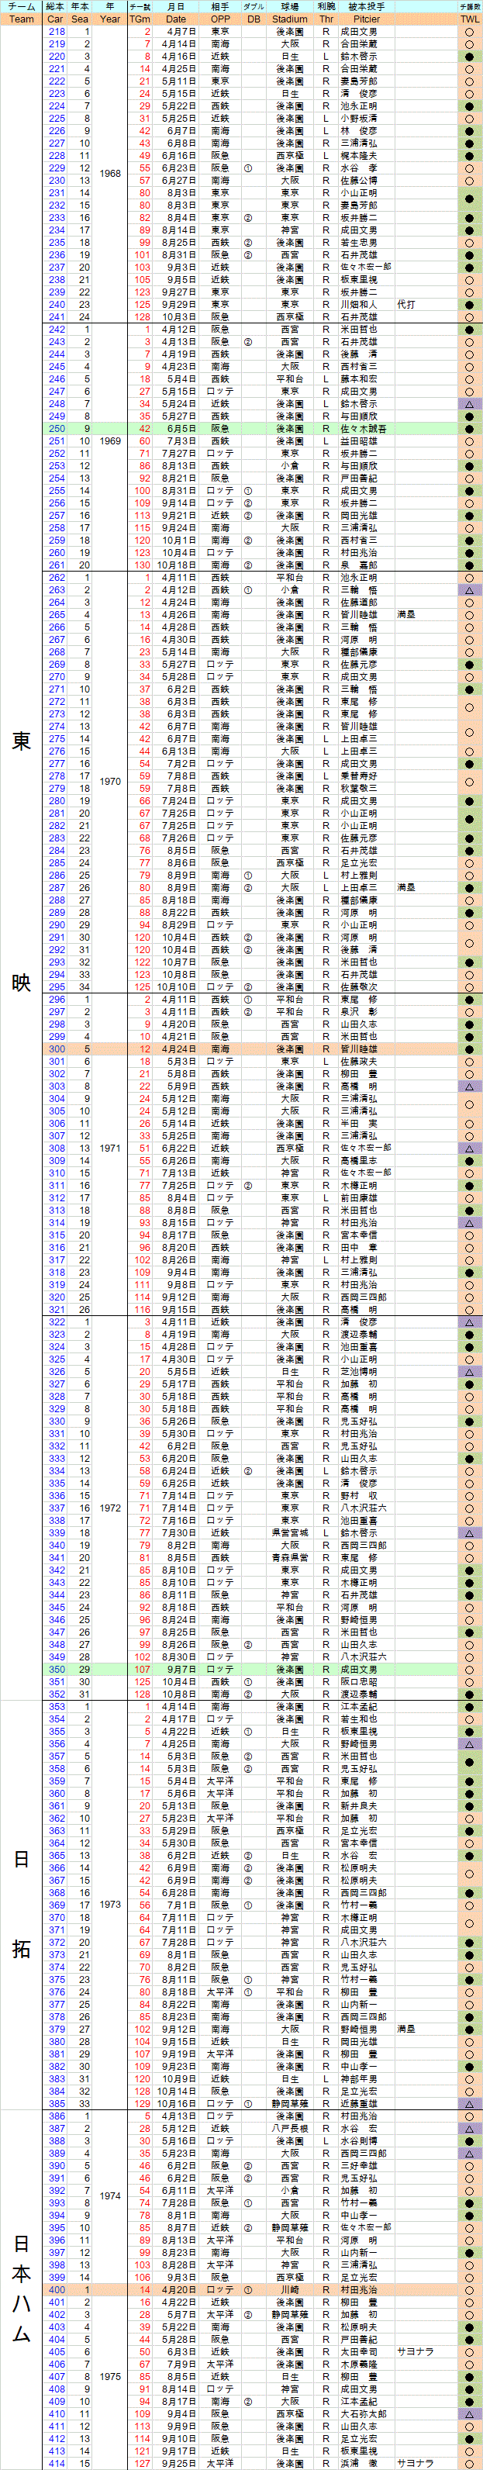Screen dimensions: 483x2470
Task: Select career number 262 cell
Action: [x=56, y=577]
